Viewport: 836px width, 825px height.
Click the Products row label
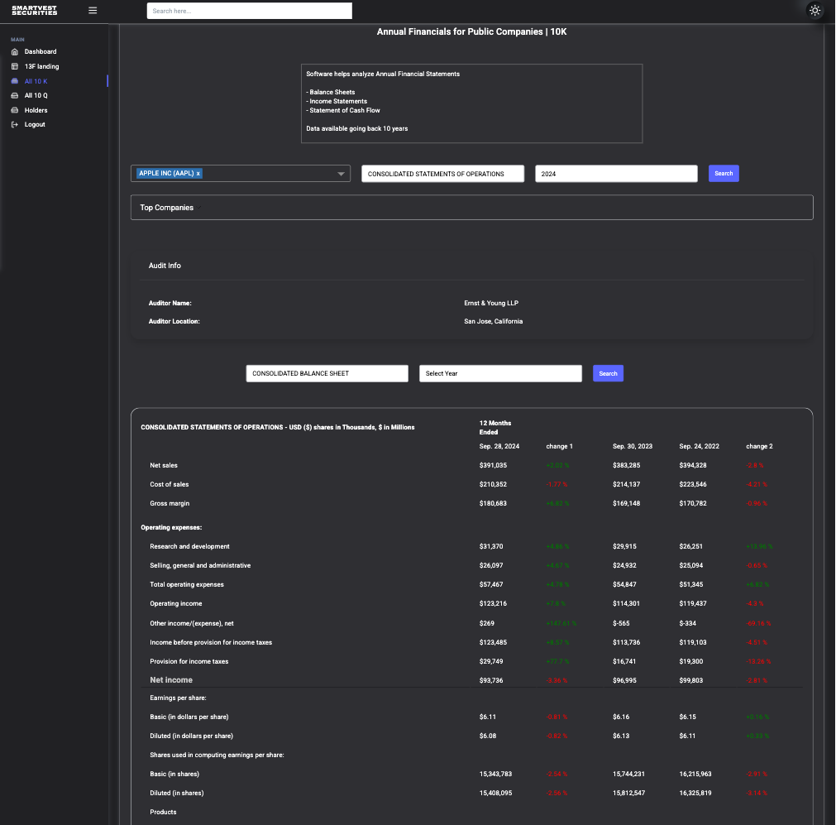tap(163, 813)
